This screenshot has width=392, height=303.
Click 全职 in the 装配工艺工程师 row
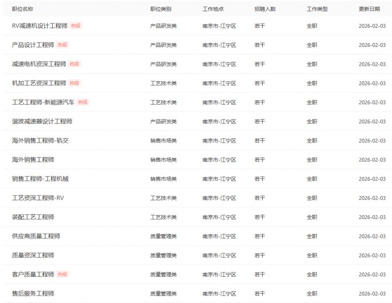tap(312, 217)
